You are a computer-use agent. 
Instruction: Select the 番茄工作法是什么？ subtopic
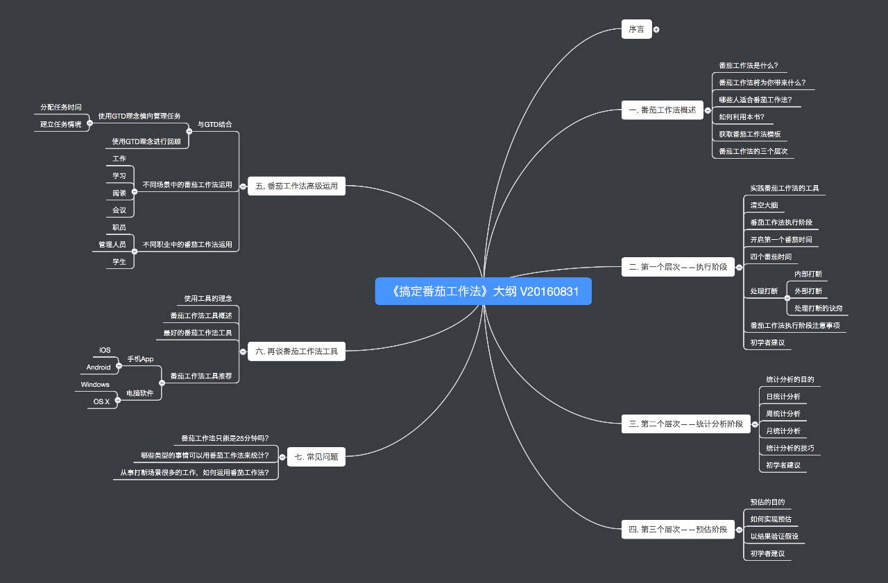coord(748,66)
